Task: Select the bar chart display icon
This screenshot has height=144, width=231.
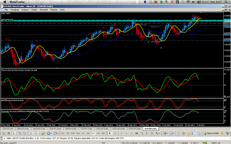Action: pos(4,133)
